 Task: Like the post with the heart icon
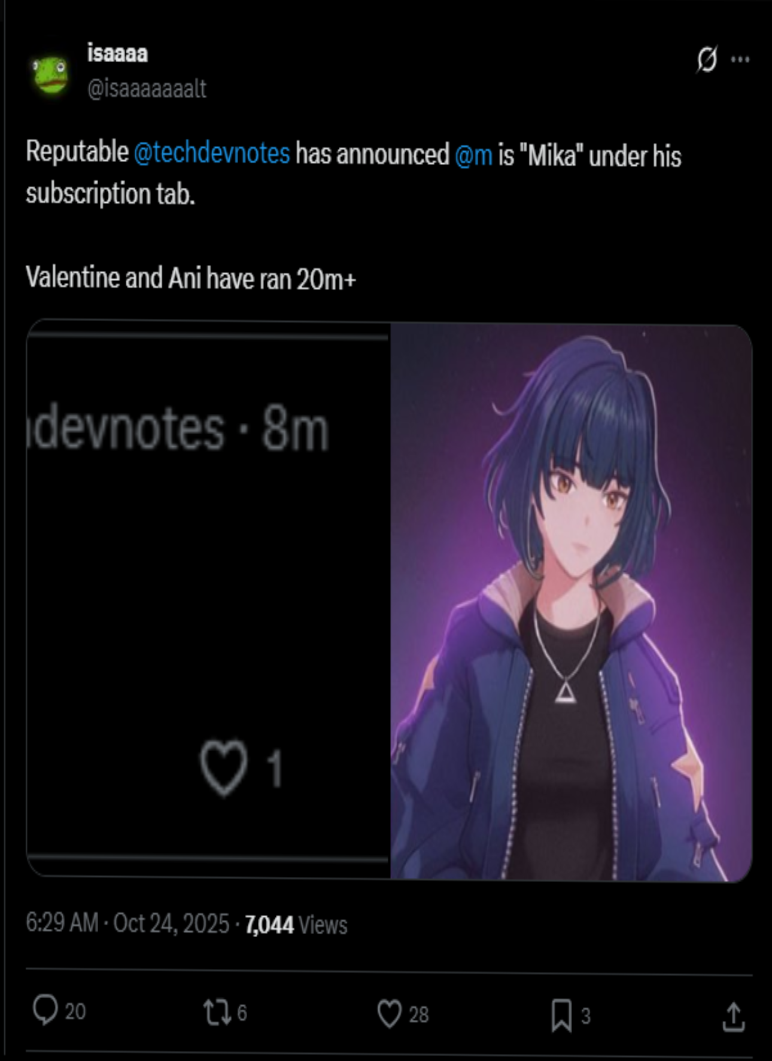[389, 1014]
